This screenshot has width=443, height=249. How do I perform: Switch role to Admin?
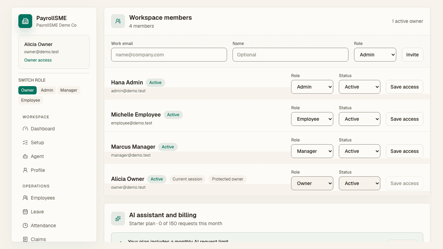47,90
